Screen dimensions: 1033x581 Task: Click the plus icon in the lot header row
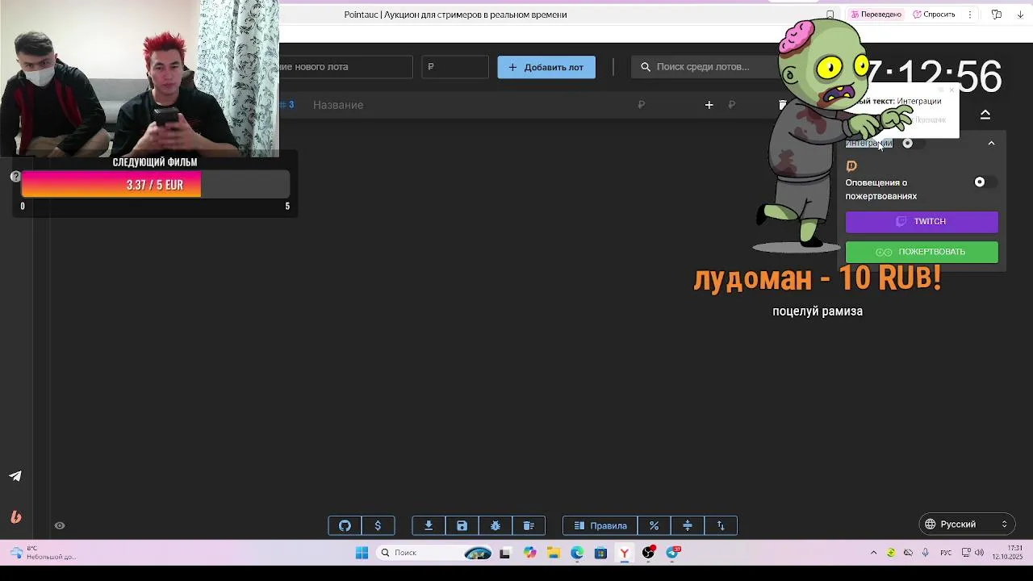tap(709, 105)
